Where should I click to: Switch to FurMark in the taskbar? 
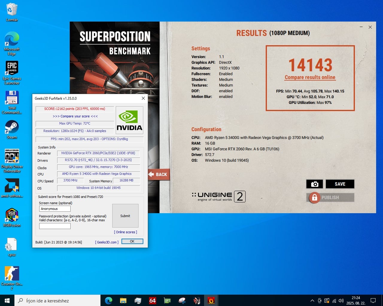[x=211, y=300]
